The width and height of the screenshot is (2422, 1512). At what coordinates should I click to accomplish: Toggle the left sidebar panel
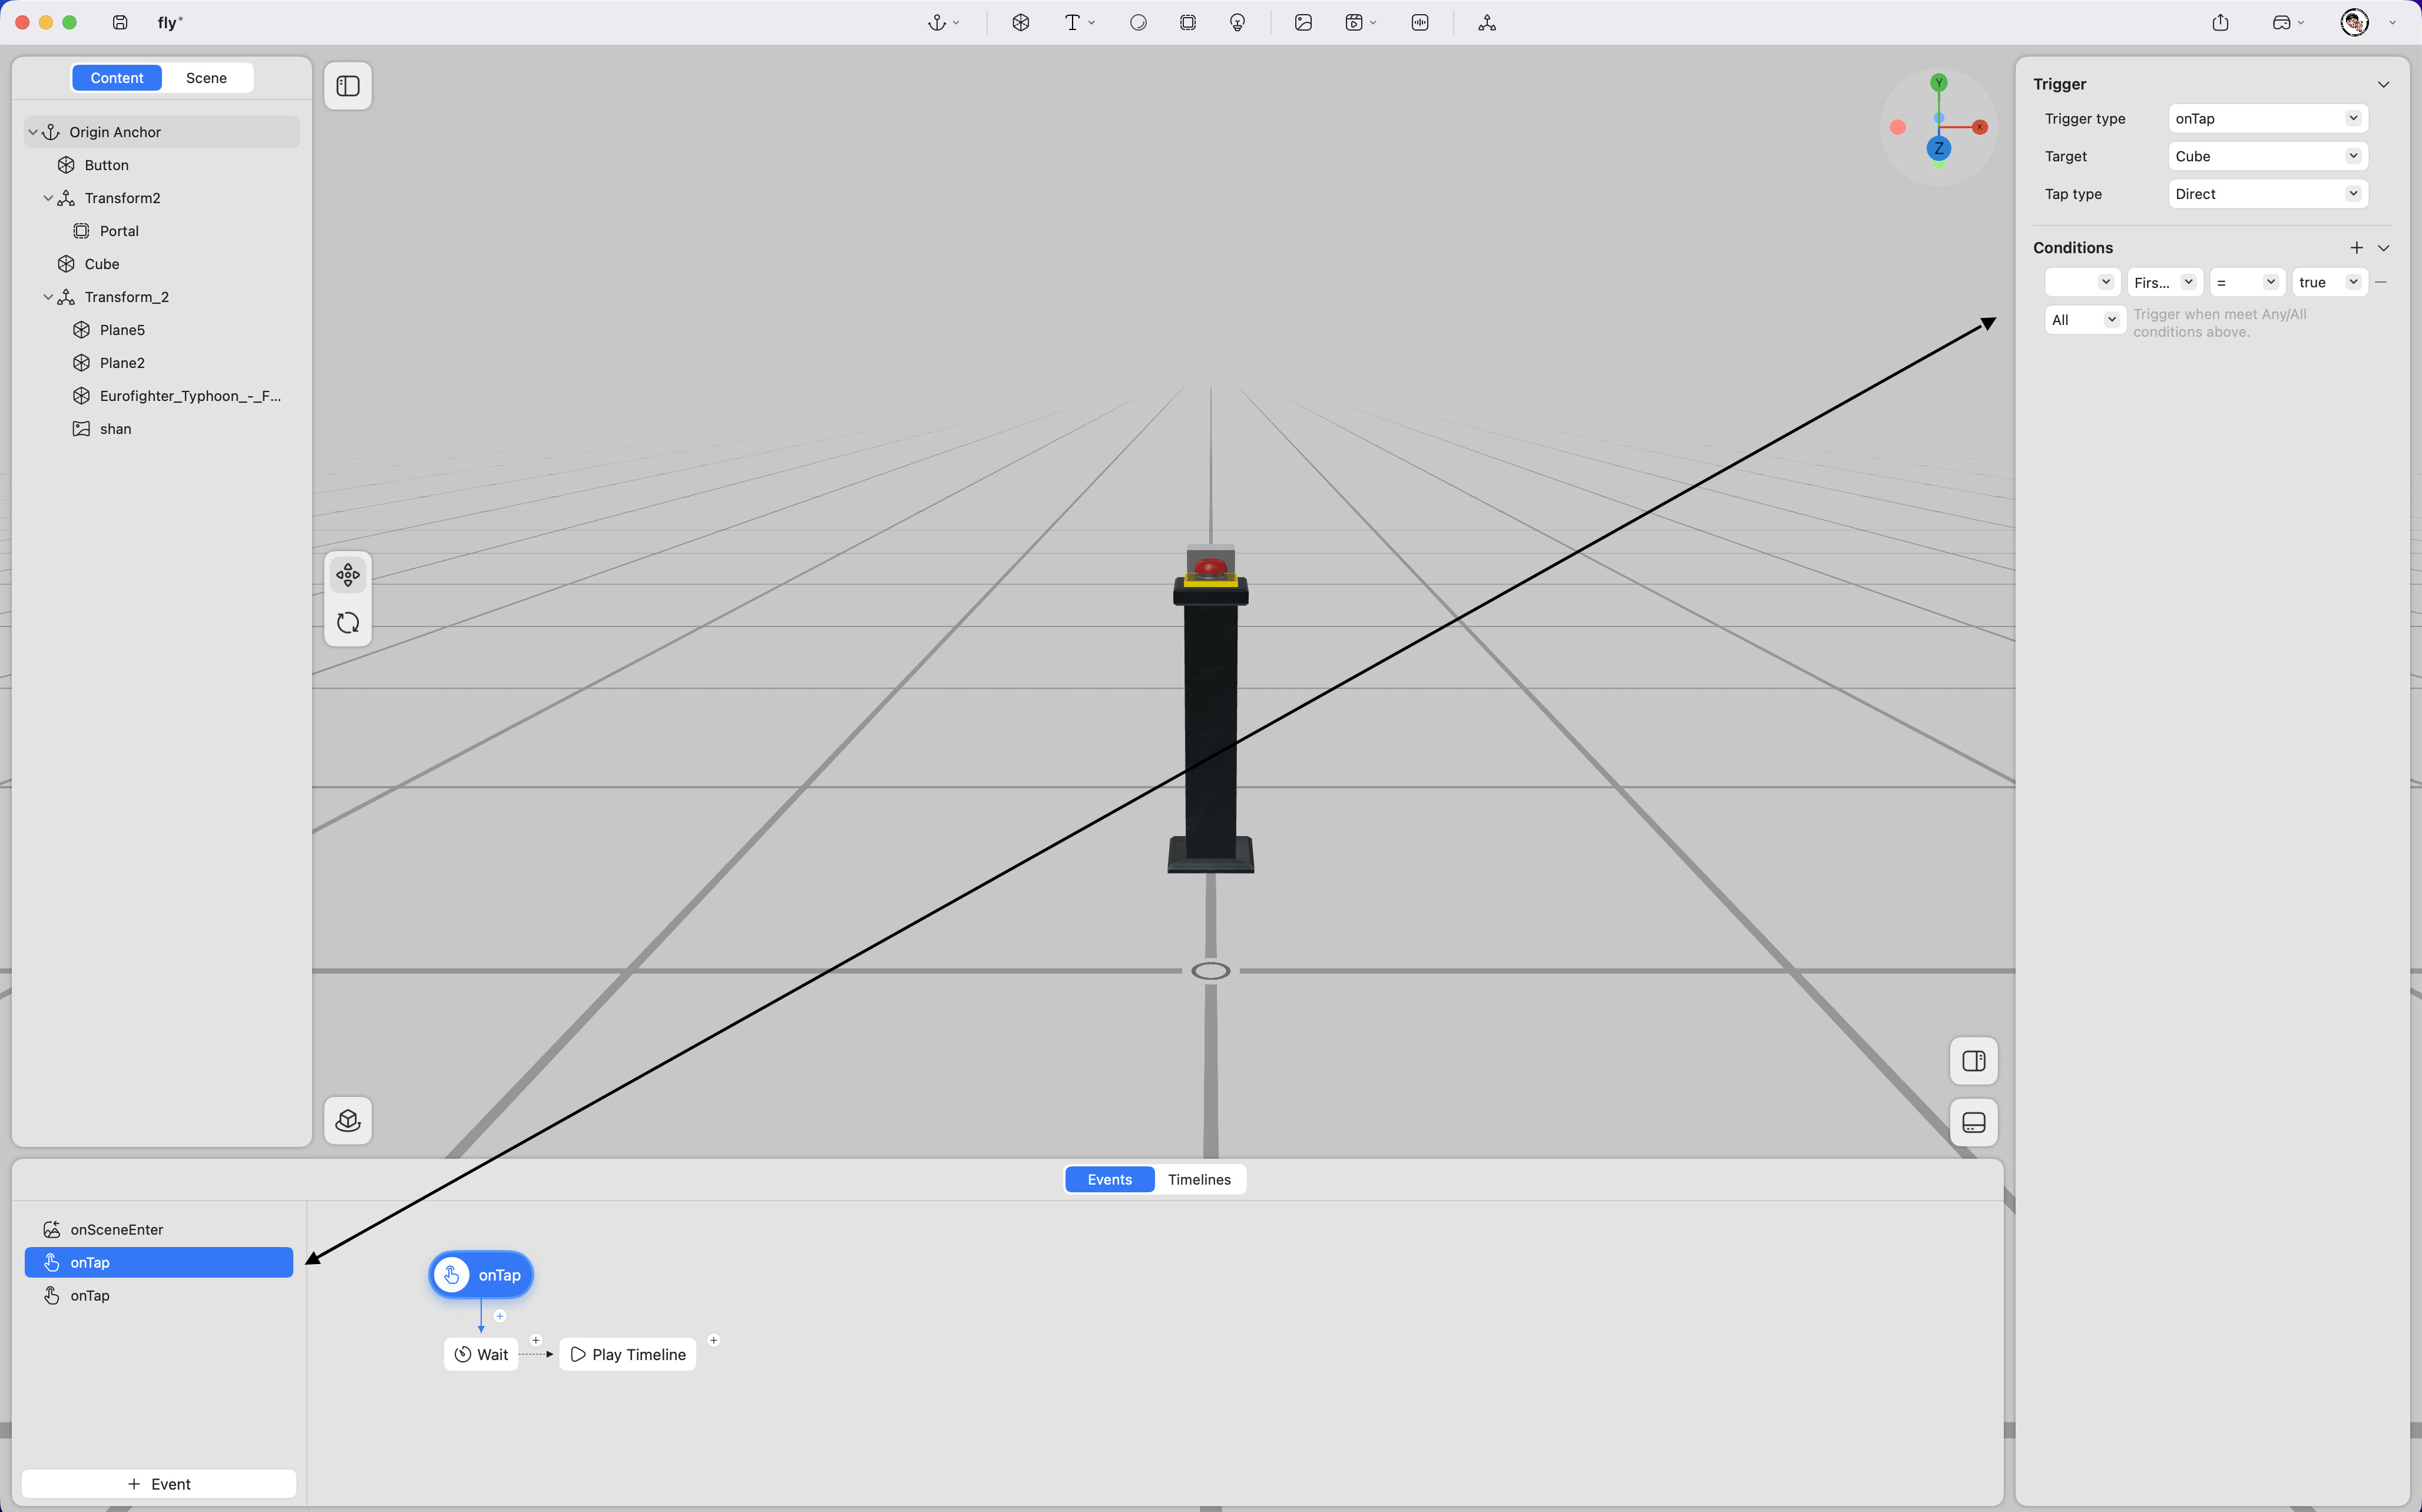click(x=348, y=86)
